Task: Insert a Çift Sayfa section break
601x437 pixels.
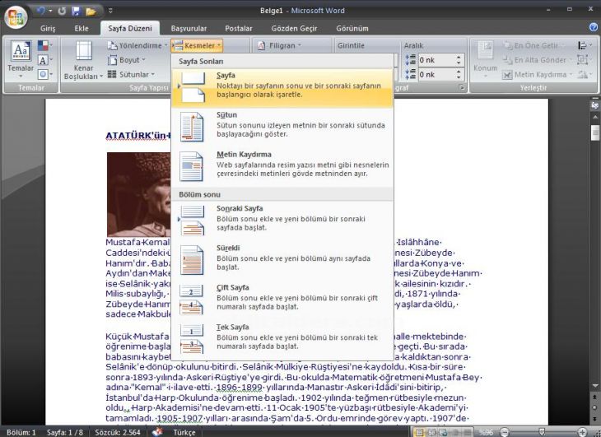Action: tap(282, 300)
